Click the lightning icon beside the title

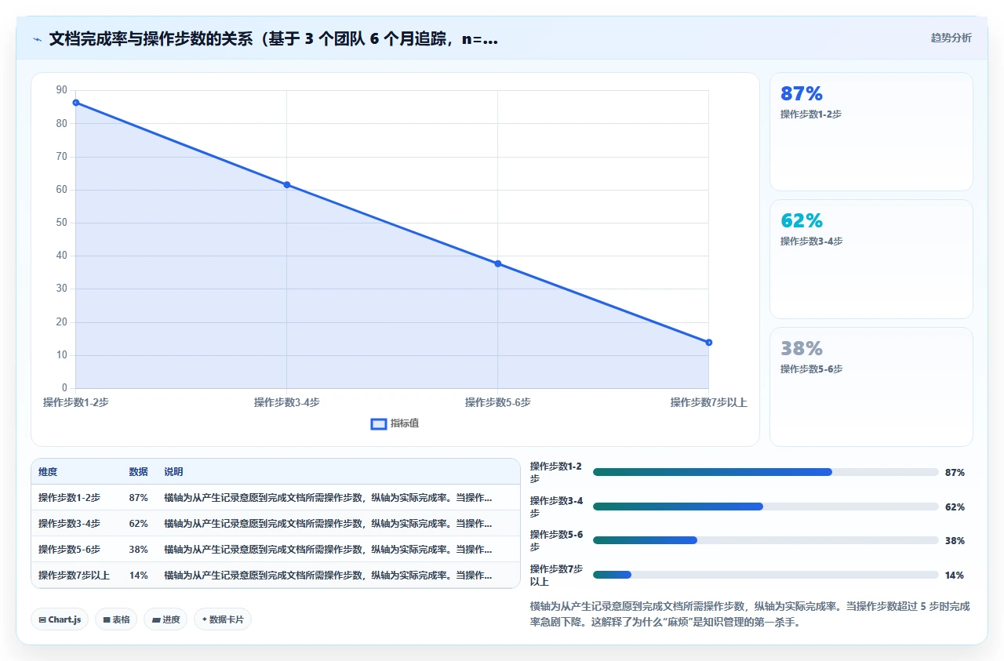click(x=38, y=39)
